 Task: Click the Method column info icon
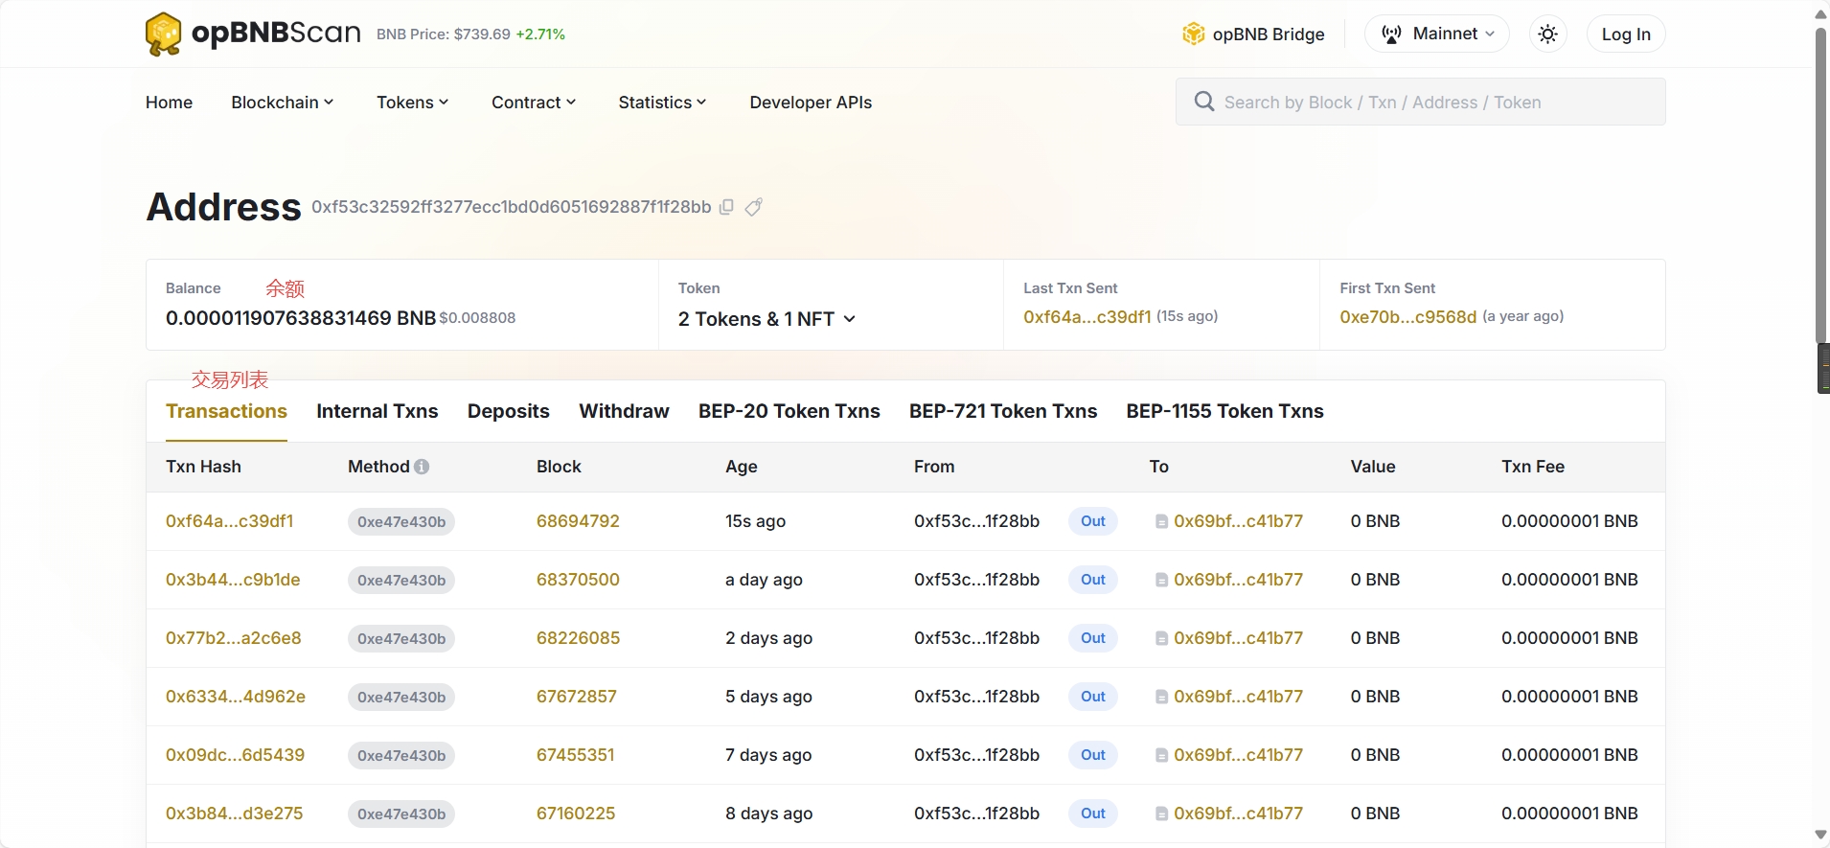(x=422, y=467)
